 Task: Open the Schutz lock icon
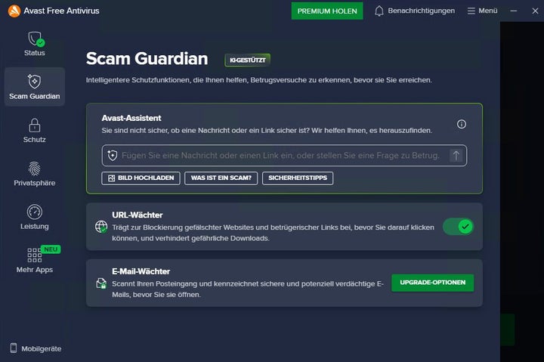pos(35,125)
